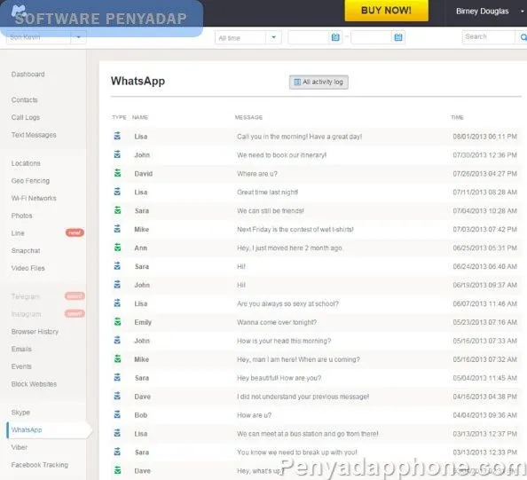Click type icon in Mike's wet t-shirts row
Image resolution: width=527 pixels, height=480 pixels.
[117, 229]
